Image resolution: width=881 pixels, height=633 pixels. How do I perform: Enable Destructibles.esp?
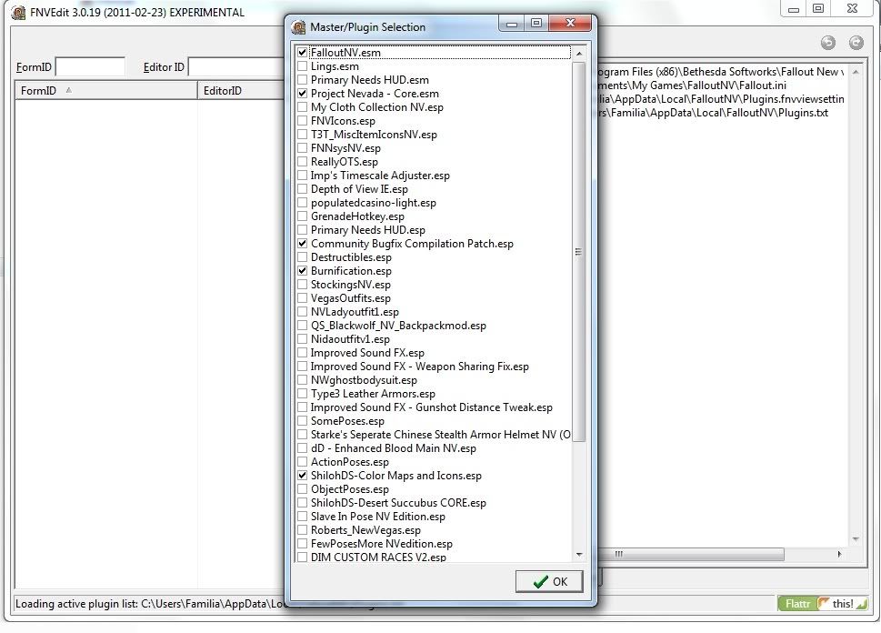(x=302, y=256)
